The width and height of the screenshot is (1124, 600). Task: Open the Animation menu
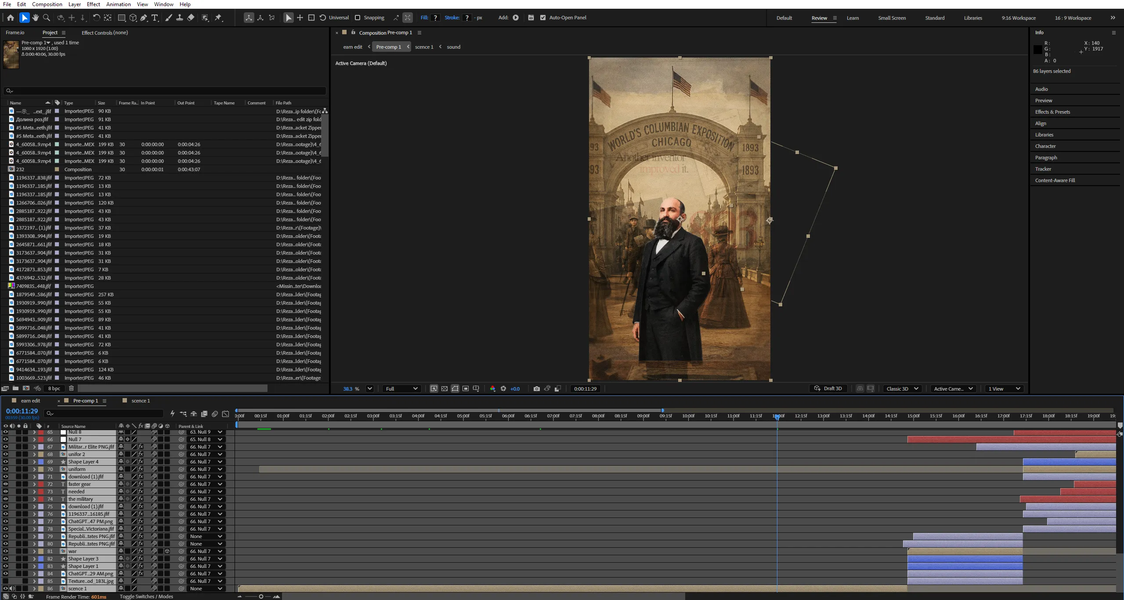click(119, 4)
